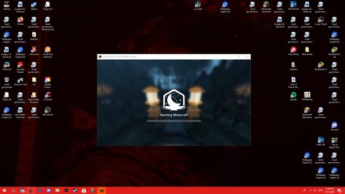The height and width of the screenshot is (194, 345).
Task: Launch Steam from the desktop icon
Action: (34, 6)
